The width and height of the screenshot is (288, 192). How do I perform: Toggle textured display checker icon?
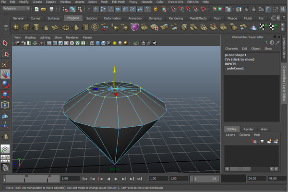click(109, 43)
